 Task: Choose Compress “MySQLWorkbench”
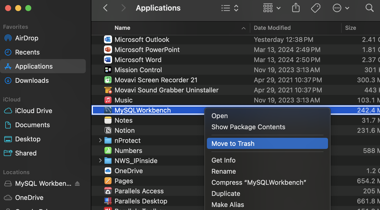[267, 182]
